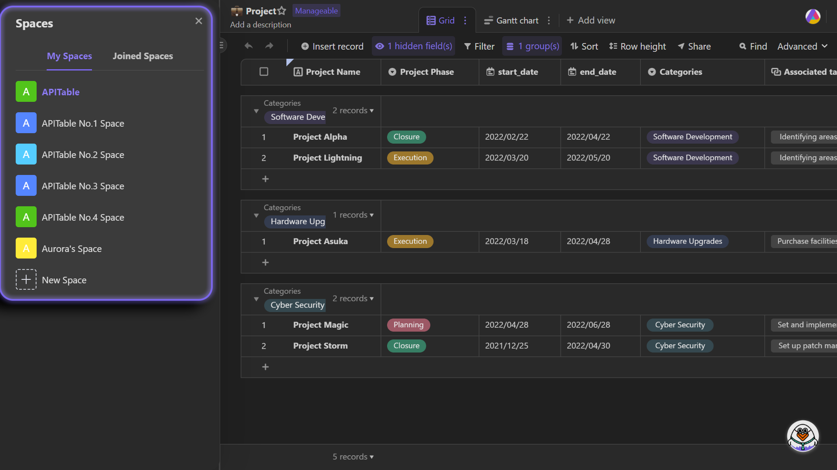
Task: Open the APITable No.2 Space entry
Action: pyautogui.click(x=109, y=154)
